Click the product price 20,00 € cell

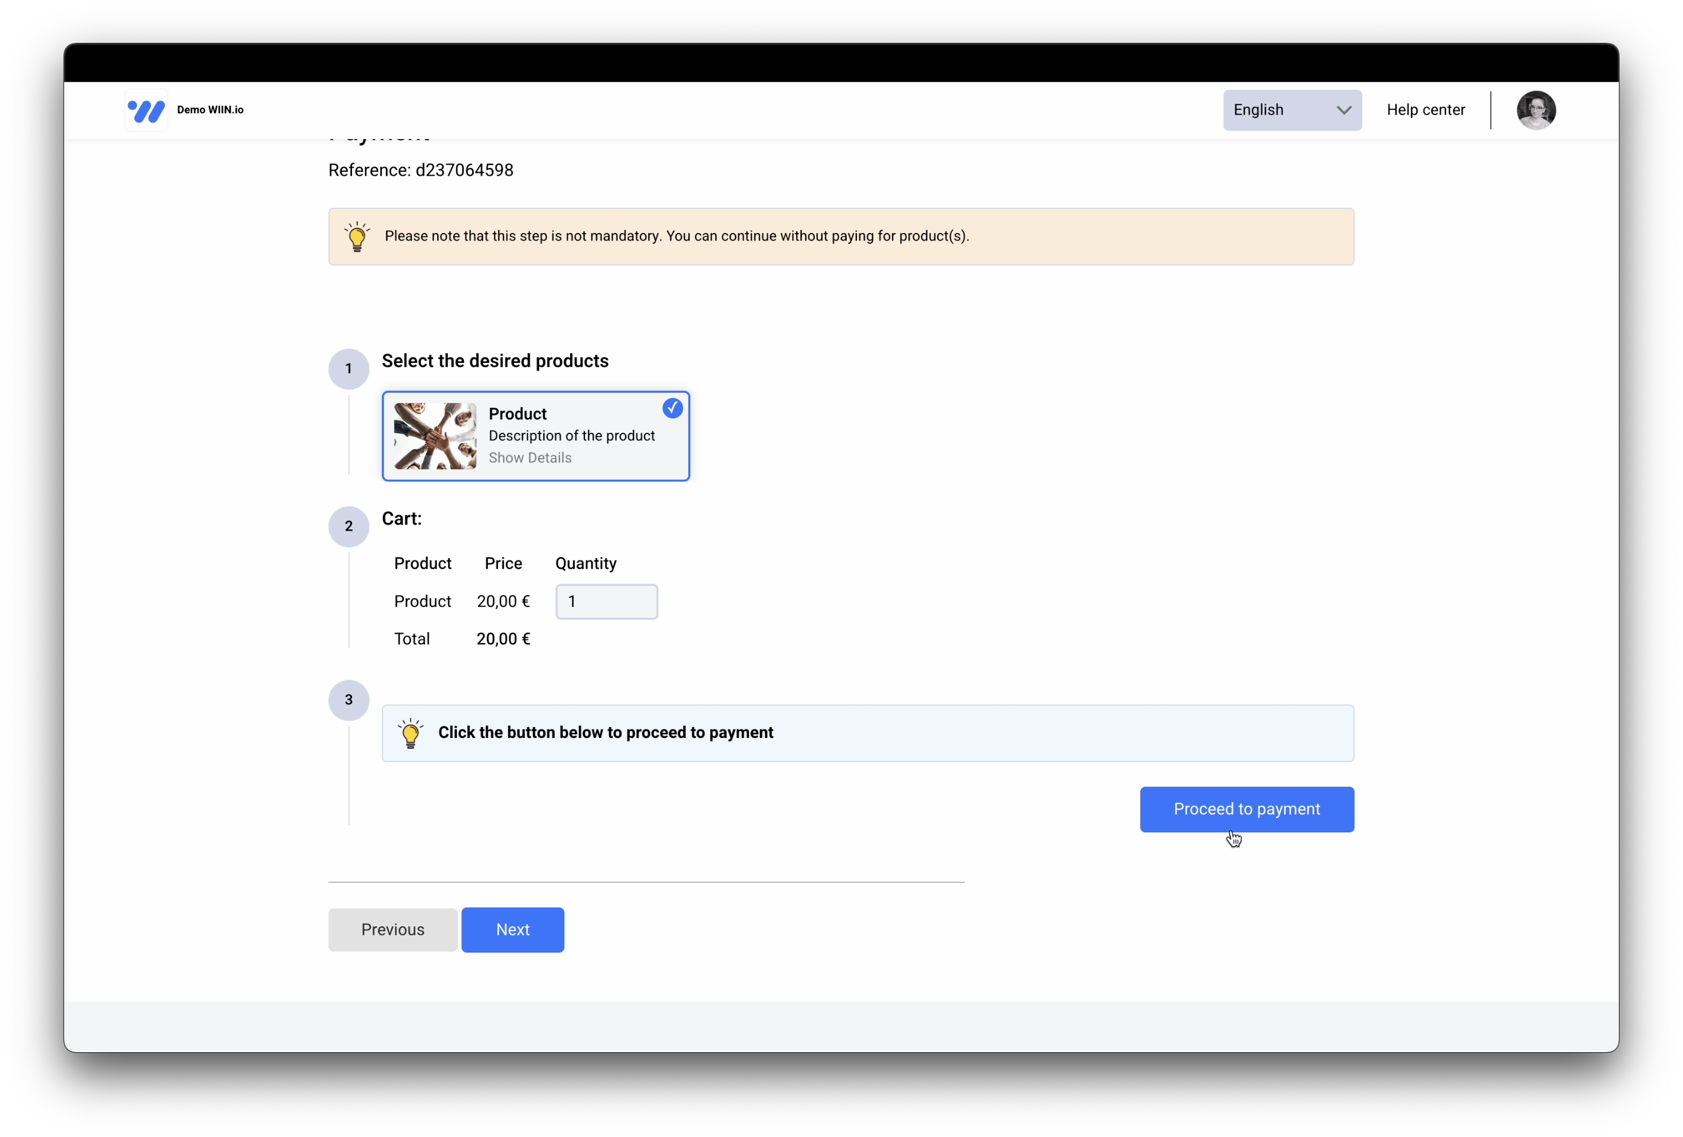coord(503,601)
